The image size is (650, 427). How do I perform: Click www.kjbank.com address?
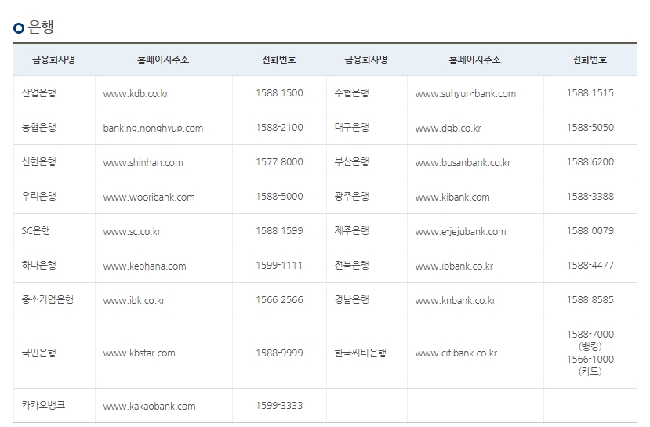(452, 197)
